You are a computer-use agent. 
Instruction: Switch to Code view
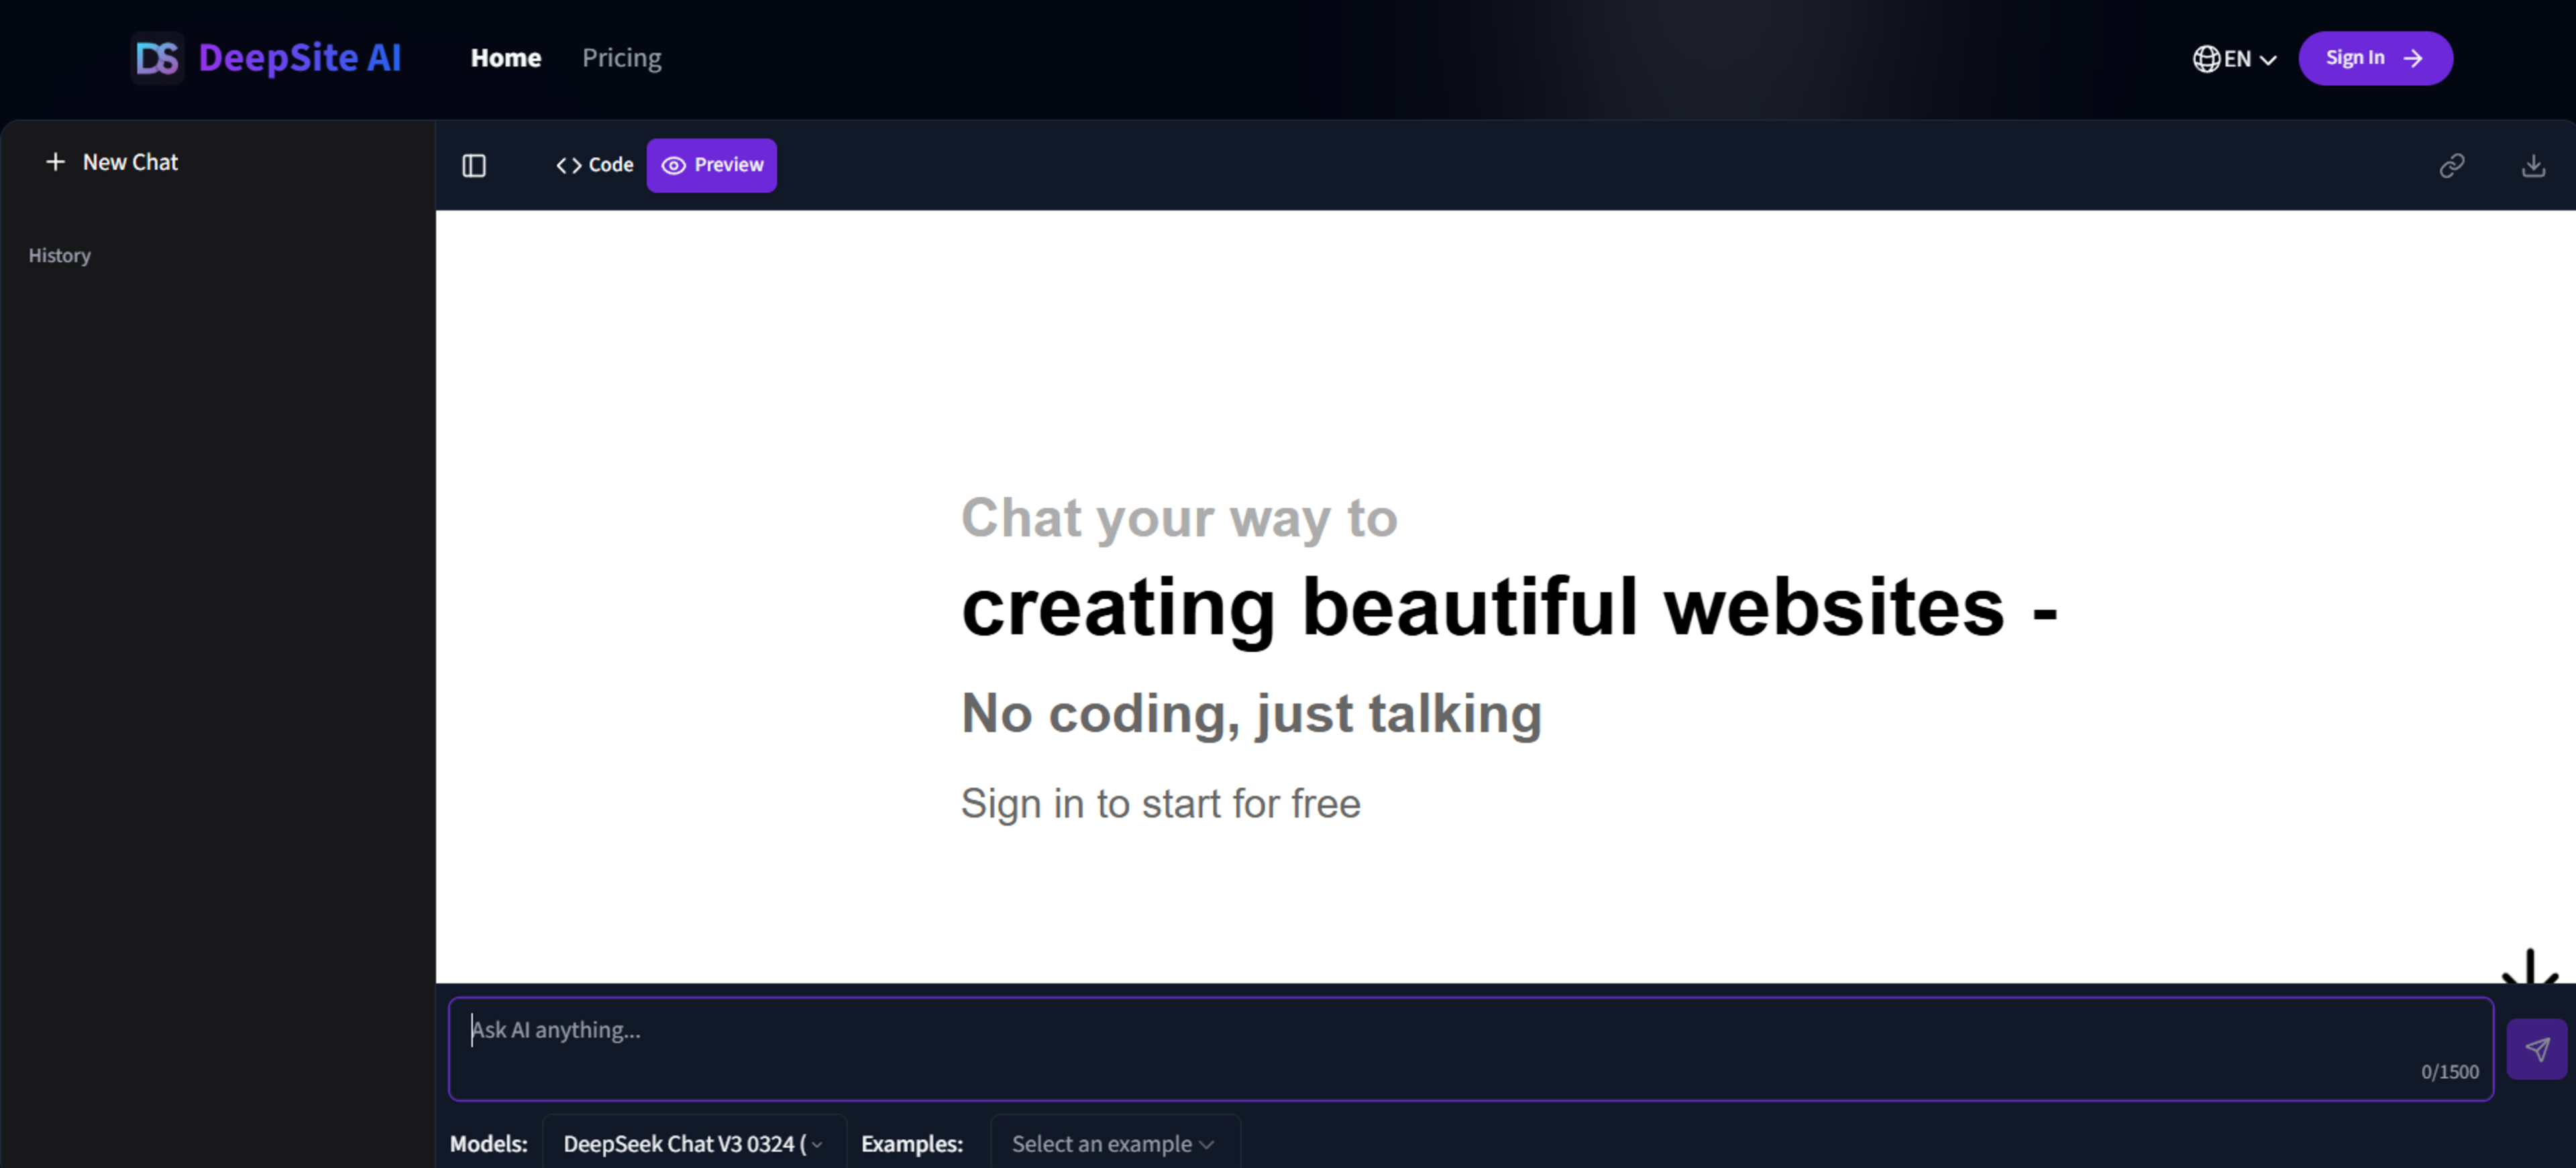click(x=595, y=165)
